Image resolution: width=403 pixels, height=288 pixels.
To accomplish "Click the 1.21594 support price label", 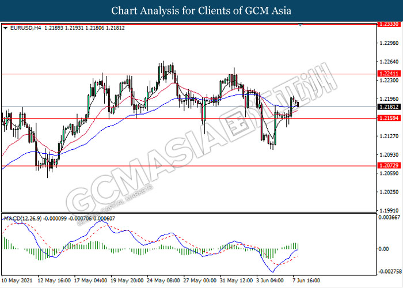I will coord(389,118).
